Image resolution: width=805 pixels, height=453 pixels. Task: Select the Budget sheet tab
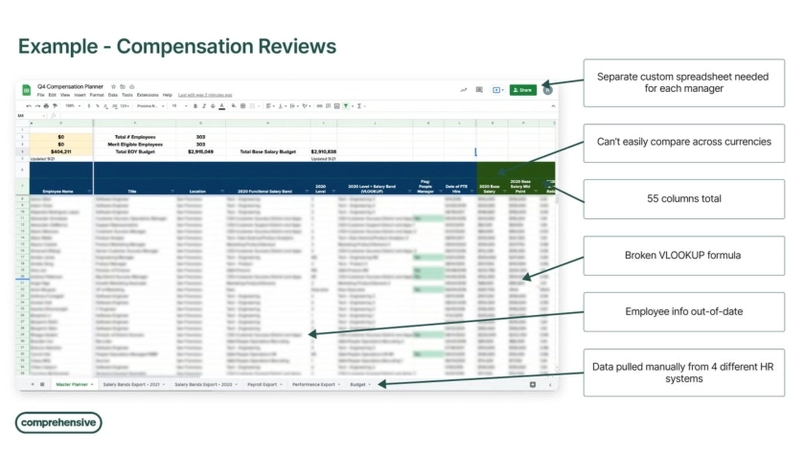point(358,384)
